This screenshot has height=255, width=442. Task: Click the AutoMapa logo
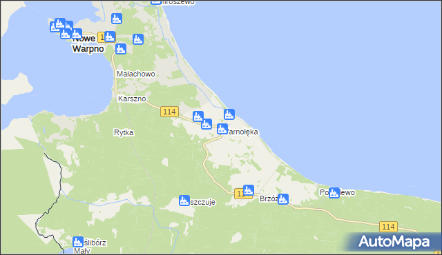(x=394, y=241)
